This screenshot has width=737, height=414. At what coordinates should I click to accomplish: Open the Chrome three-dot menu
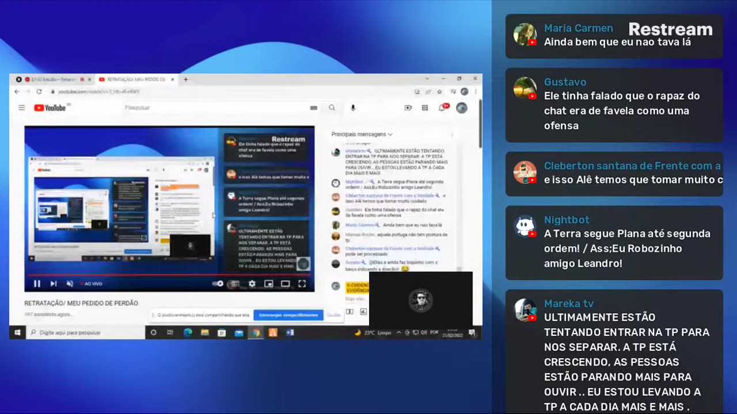click(x=476, y=91)
